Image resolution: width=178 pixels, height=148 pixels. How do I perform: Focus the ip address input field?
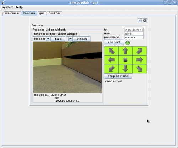pos(134,30)
